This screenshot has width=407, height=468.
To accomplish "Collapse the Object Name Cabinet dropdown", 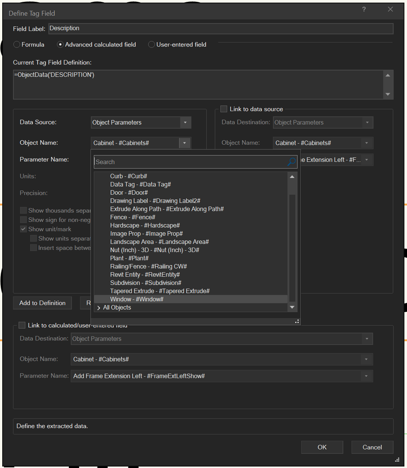I will [184, 143].
